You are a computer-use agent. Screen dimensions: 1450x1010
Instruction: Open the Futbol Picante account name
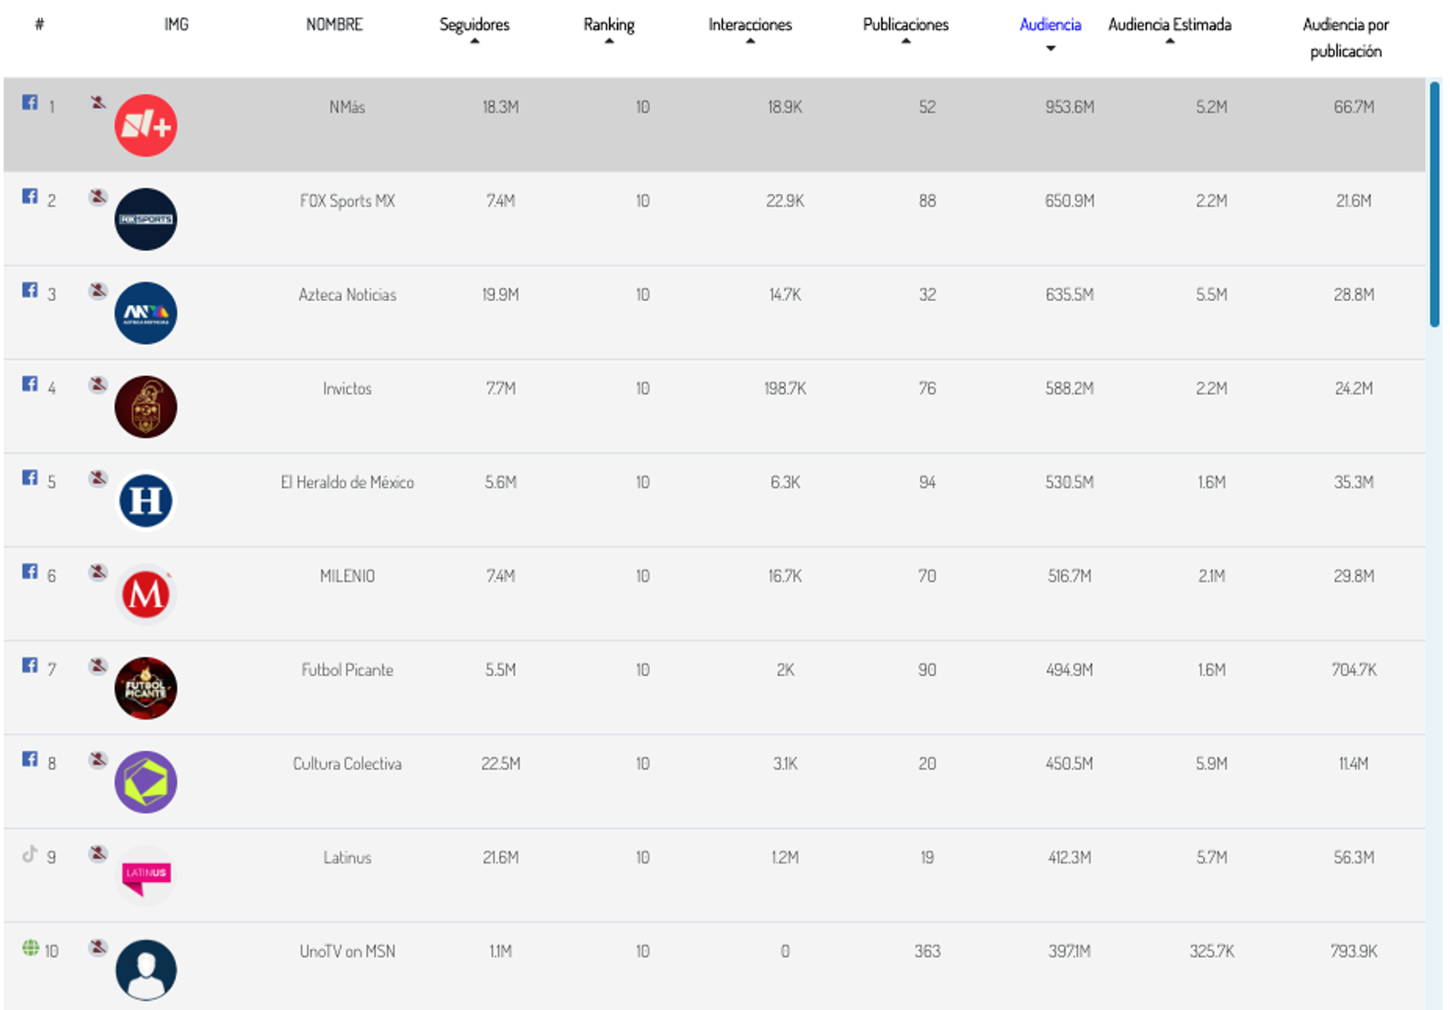pos(347,669)
